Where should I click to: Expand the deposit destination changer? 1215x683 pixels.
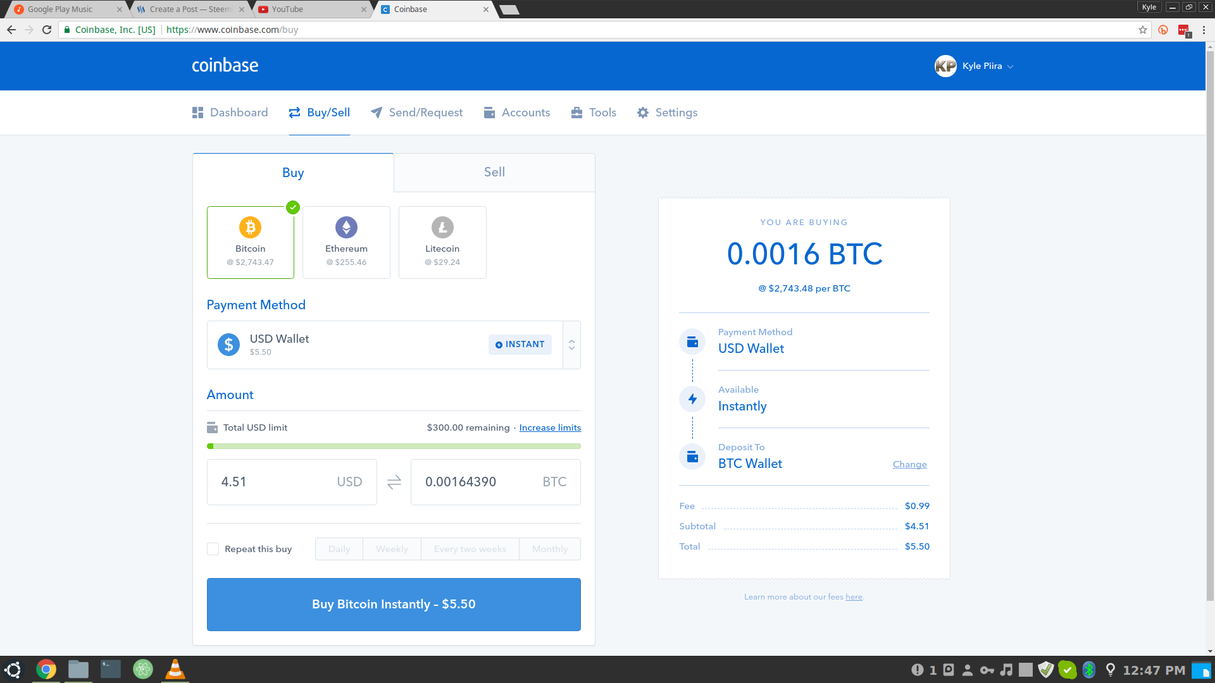(x=909, y=464)
